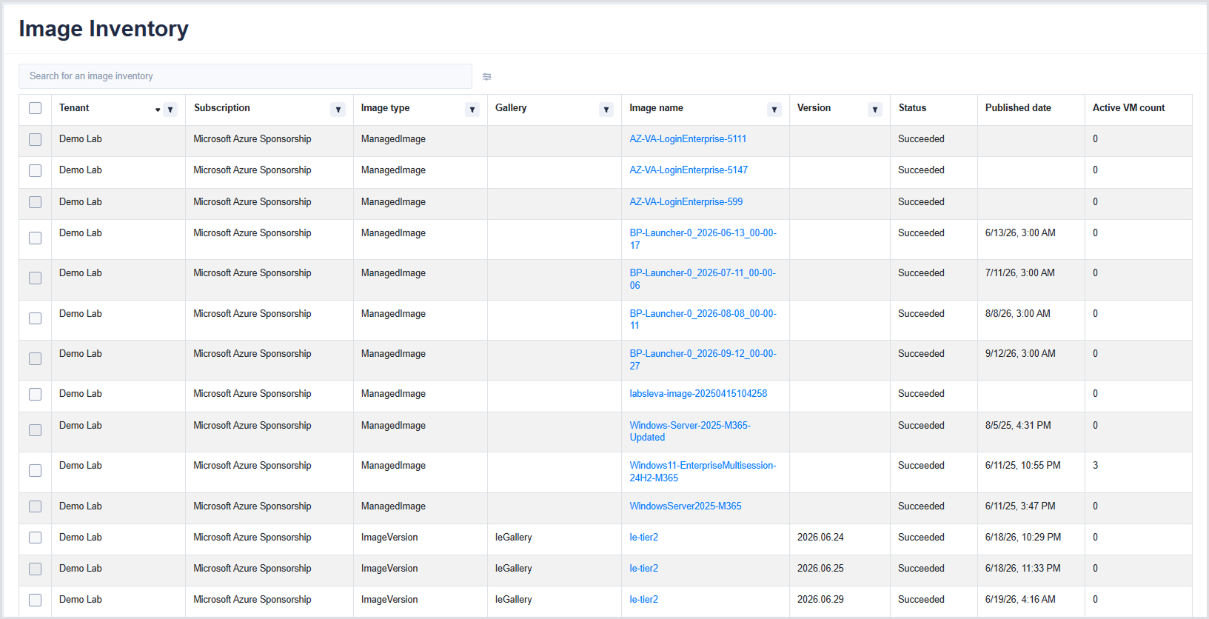Open the Tenant column filter icon
Image resolution: width=1209 pixels, height=619 pixels.
point(170,110)
